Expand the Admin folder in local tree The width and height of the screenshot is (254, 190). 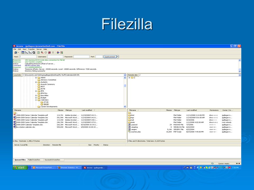[x=36, y=78]
